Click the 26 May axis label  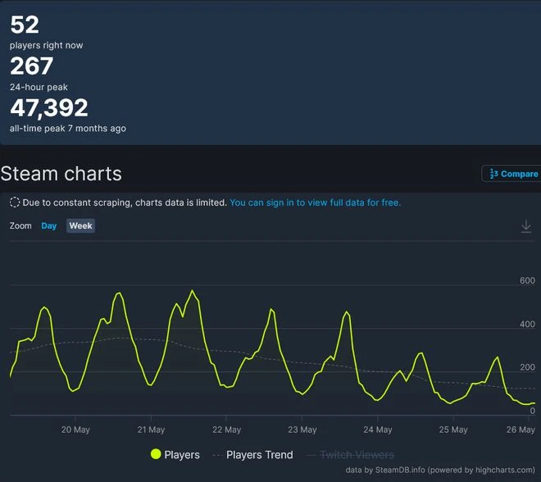coord(523,430)
